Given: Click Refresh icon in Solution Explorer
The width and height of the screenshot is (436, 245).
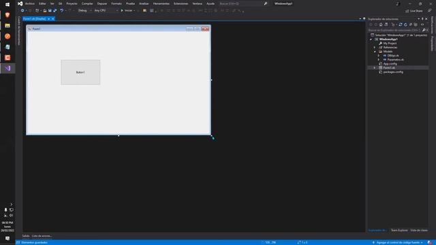Looking at the screenshot, I should (405, 24).
